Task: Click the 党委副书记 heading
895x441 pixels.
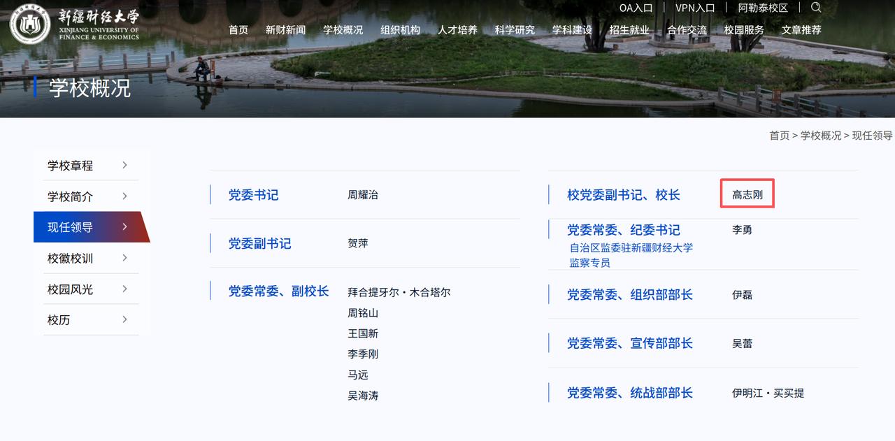Action: (x=260, y=243)
